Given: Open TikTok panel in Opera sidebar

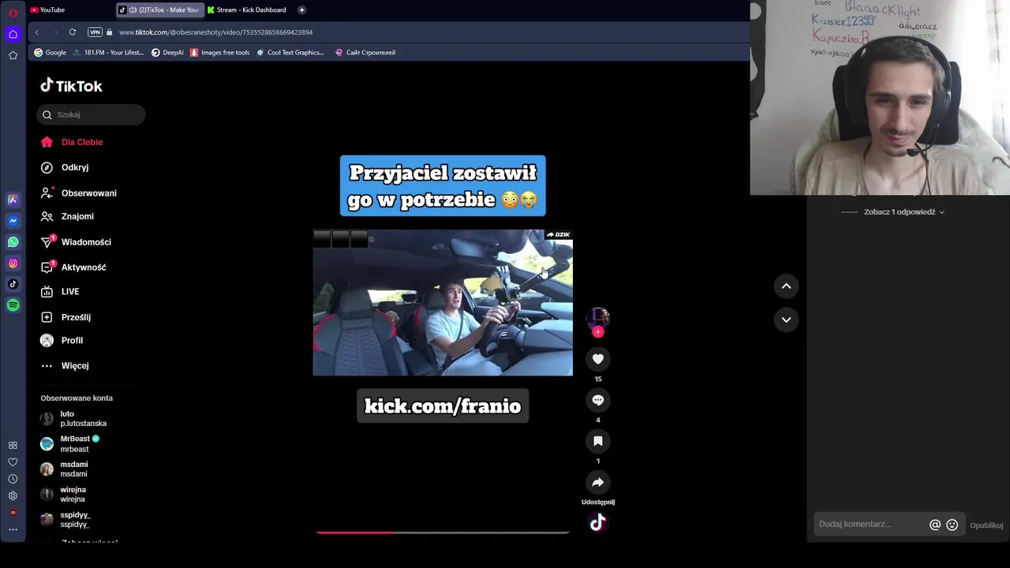Looking at the screenshot, I should tap(13, 284).
